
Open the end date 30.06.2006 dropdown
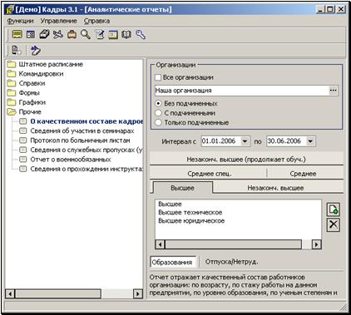coord(310,141)
